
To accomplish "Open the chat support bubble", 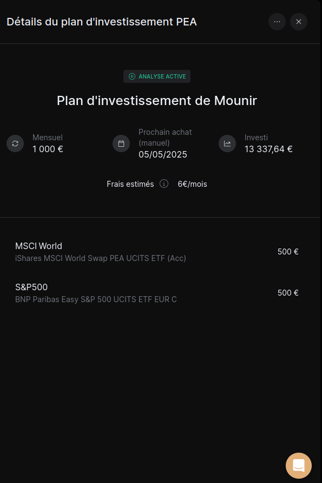I will coord(299,466).
